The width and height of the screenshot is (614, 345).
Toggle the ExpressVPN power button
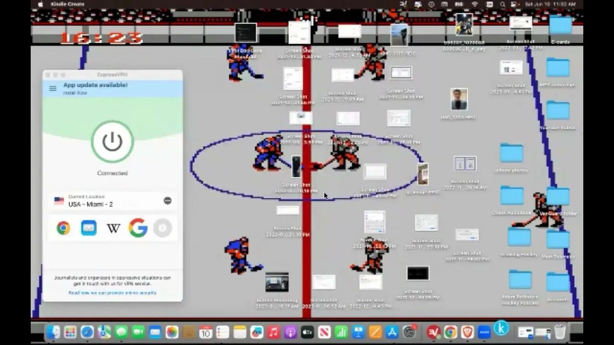click(x=112, y=142)
